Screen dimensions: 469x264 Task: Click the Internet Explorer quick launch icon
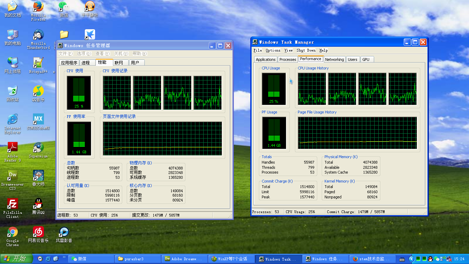[x=48, y=258]
